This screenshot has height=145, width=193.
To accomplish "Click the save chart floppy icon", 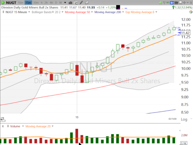I will point(180,3).
